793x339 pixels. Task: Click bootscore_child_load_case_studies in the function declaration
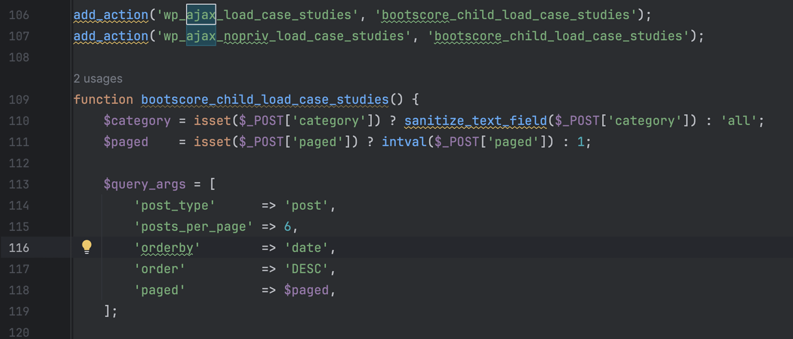265,100
